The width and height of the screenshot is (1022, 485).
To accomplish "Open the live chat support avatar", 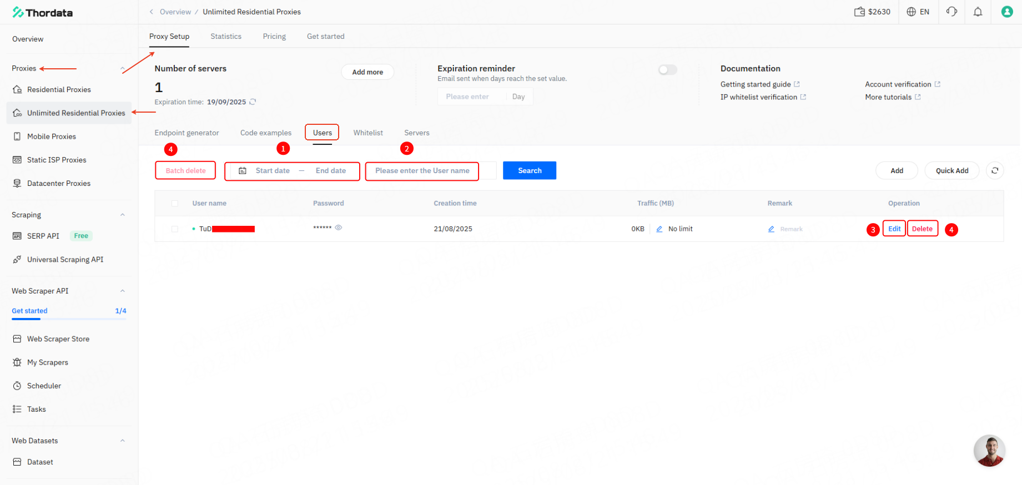I will point(989,451).
